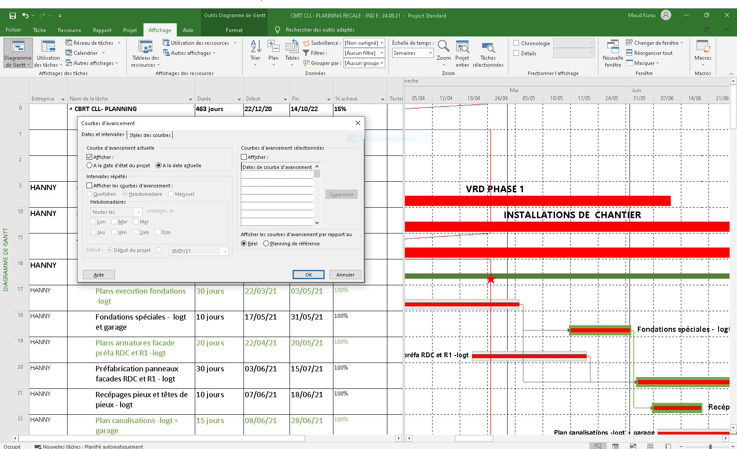Click the lightbulb search icon
The image size is (737, 449).
coord(277,30)
